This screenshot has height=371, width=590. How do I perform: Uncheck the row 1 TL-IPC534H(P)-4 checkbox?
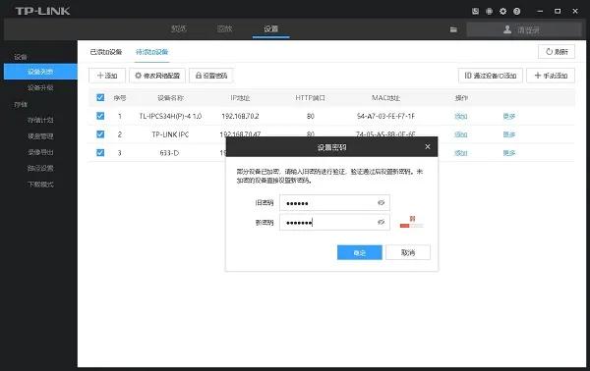(x=100, y=116)
